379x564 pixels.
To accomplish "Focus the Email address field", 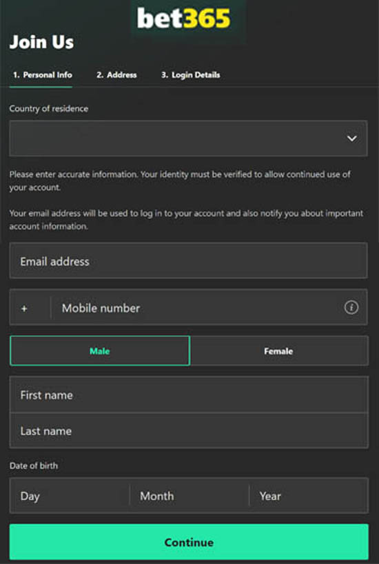I will pos(189,261).
